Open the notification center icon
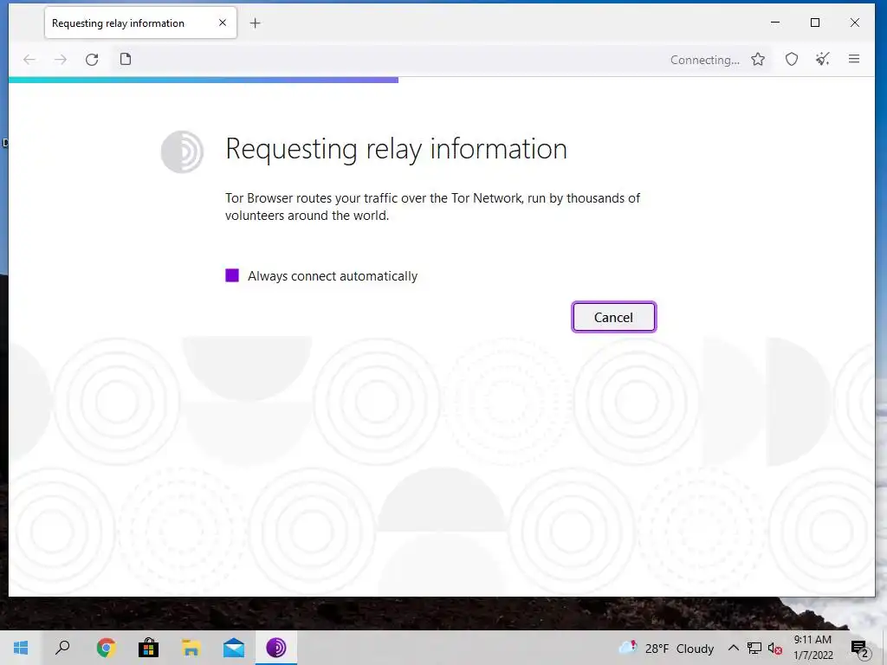887x665 pixels. (859, 649)
